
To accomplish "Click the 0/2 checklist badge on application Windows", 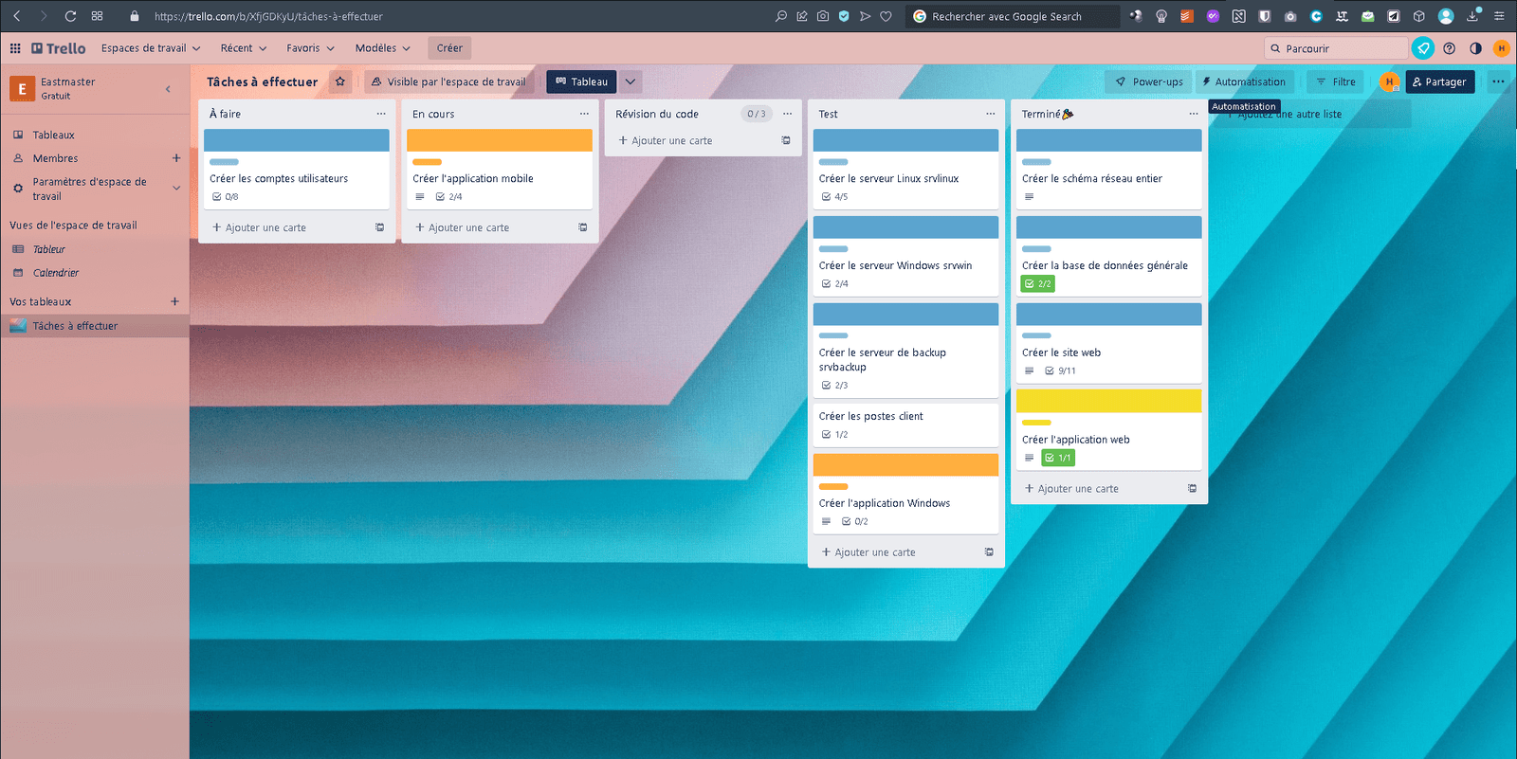I will (x=854, y=521).
